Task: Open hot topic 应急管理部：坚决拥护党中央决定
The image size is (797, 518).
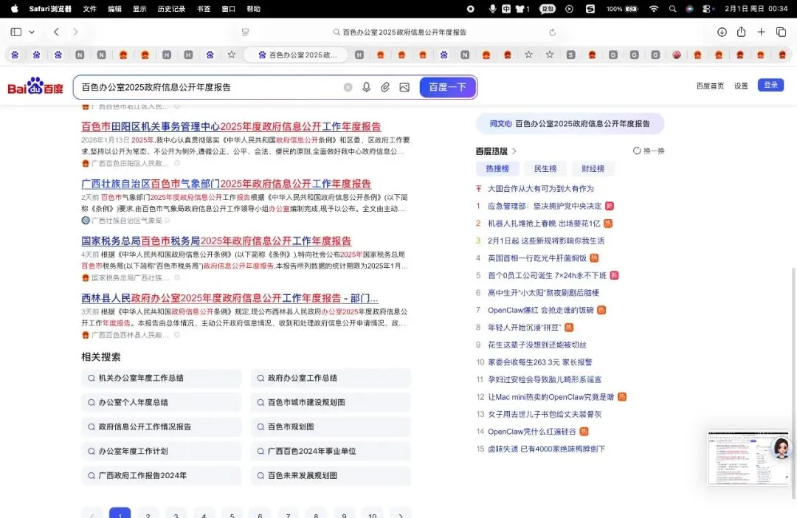Action: 545,206
